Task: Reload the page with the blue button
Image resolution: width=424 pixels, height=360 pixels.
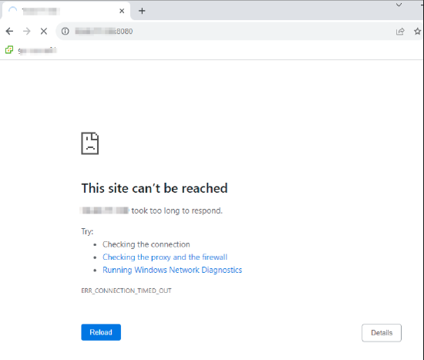Action: click(101, 332)
